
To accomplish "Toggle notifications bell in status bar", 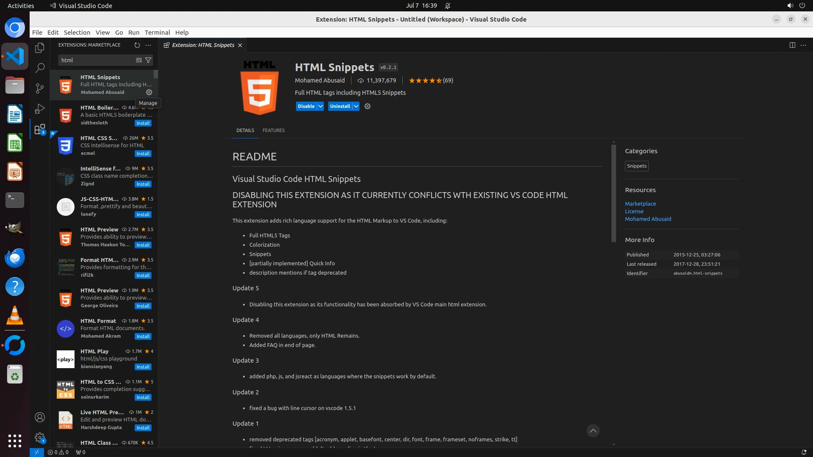I will pos(803,452).
